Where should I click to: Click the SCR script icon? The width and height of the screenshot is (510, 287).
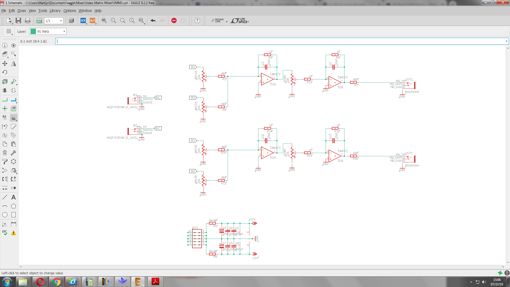83,20
